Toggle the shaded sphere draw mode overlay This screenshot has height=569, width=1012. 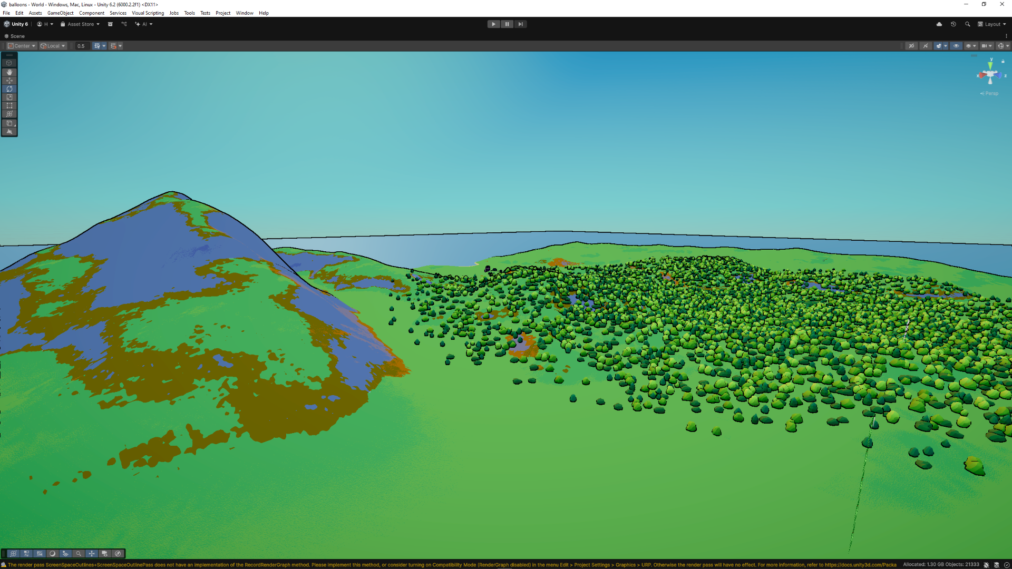coord(53,554)
